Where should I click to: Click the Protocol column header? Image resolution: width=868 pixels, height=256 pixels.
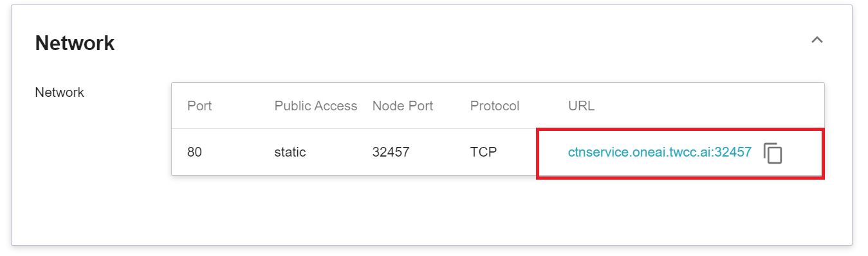pos(495,106)
